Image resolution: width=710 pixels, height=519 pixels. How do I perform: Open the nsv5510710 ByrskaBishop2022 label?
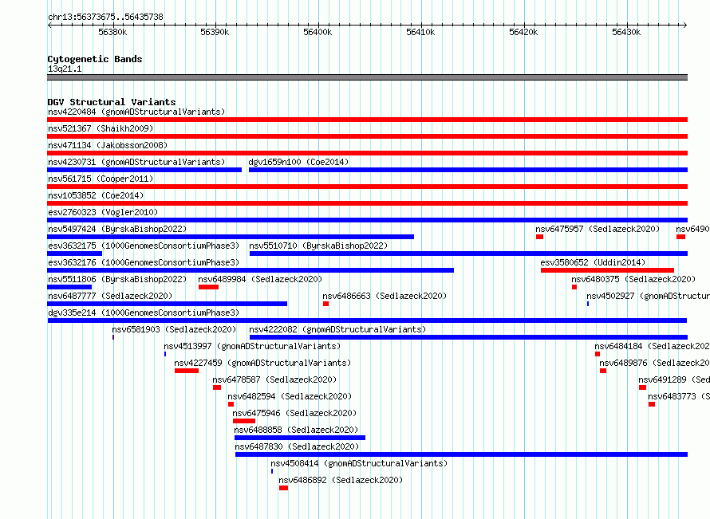(318, 246)
